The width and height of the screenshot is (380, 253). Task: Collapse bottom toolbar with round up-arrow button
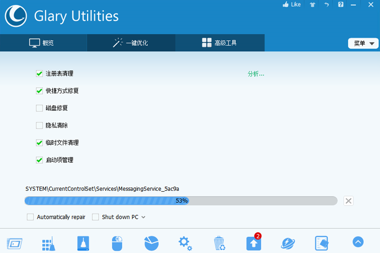coord(358,242)
